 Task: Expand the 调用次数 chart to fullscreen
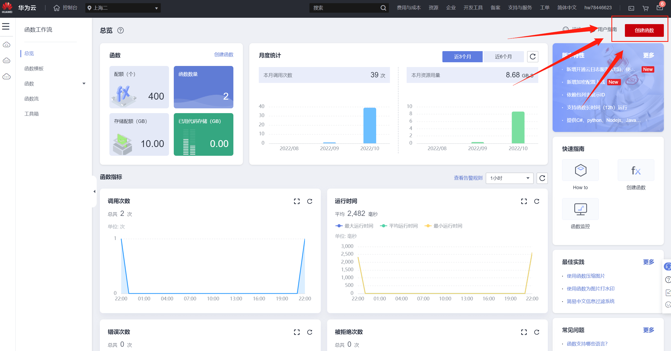tap(297, 201)
